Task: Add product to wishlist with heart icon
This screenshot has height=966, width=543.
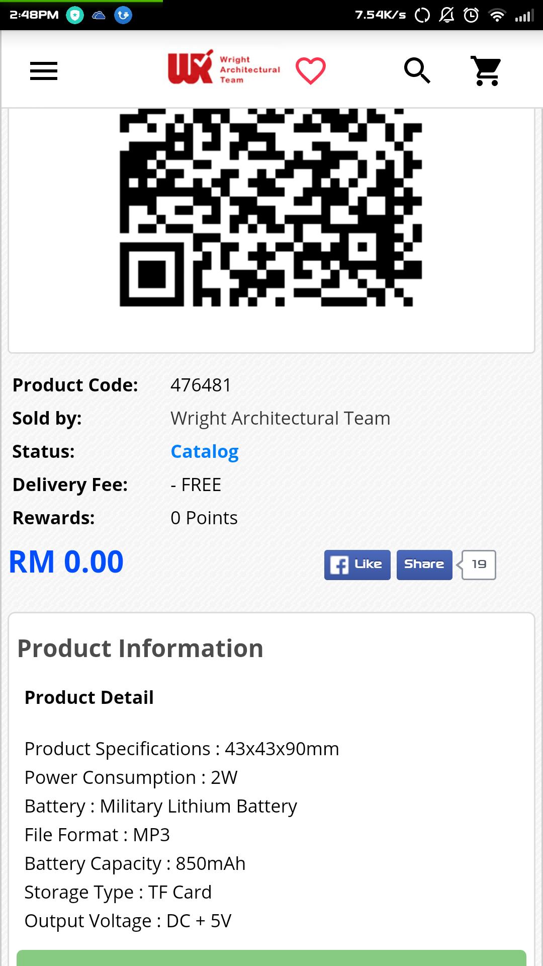Action: point(311,70)
